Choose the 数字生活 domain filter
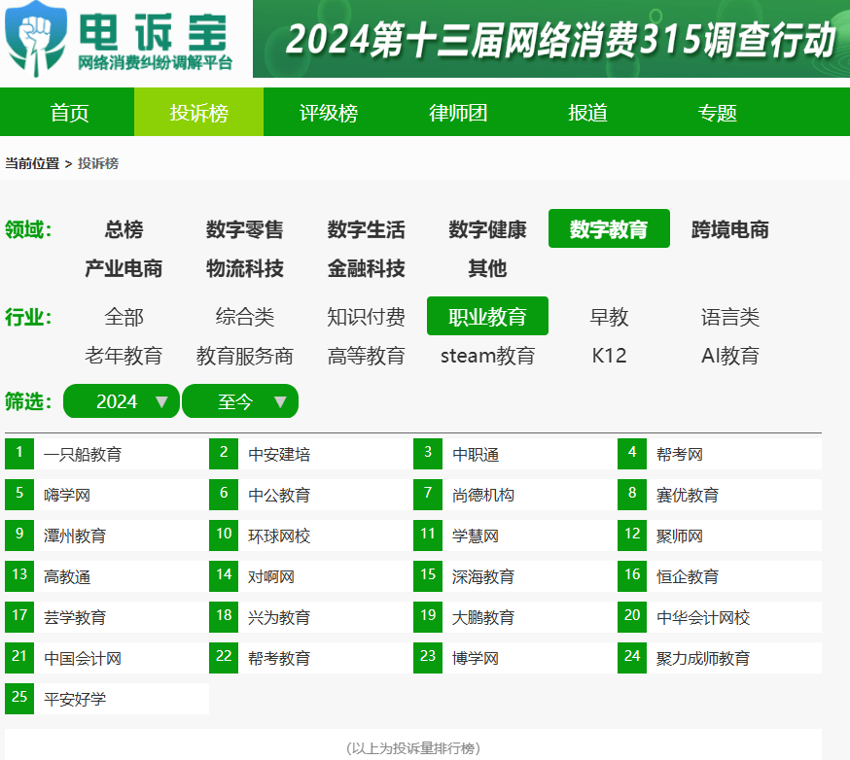This screenshot has width=850, height=760. pos(366,229)
